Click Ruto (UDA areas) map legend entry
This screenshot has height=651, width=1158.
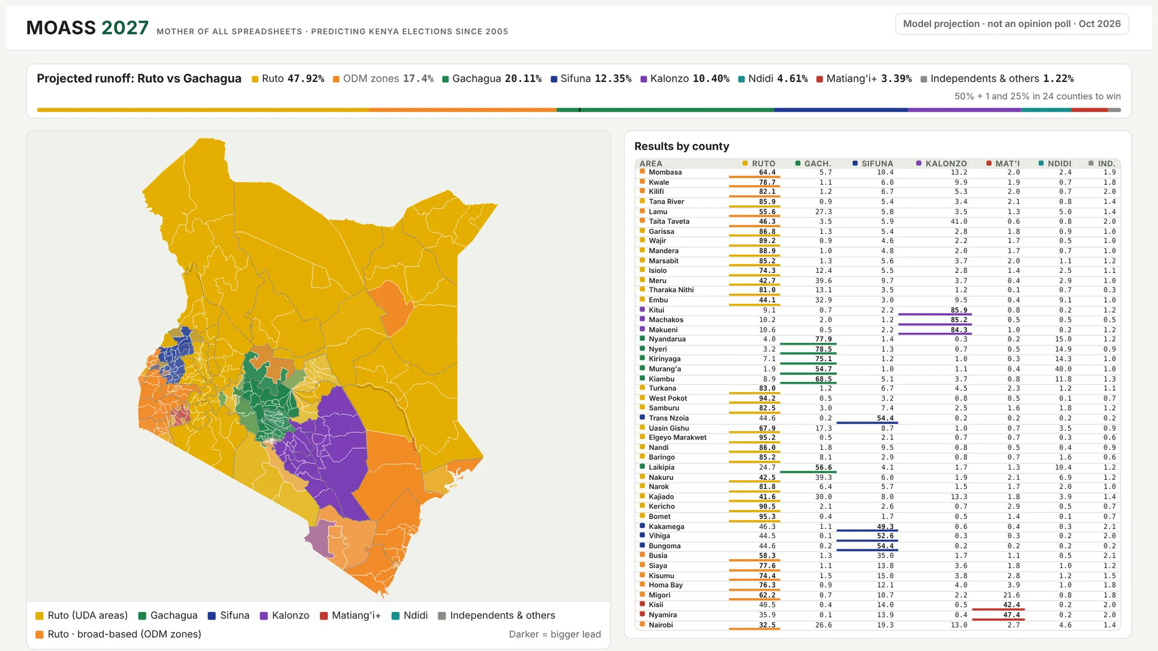(x=81, y=615)
